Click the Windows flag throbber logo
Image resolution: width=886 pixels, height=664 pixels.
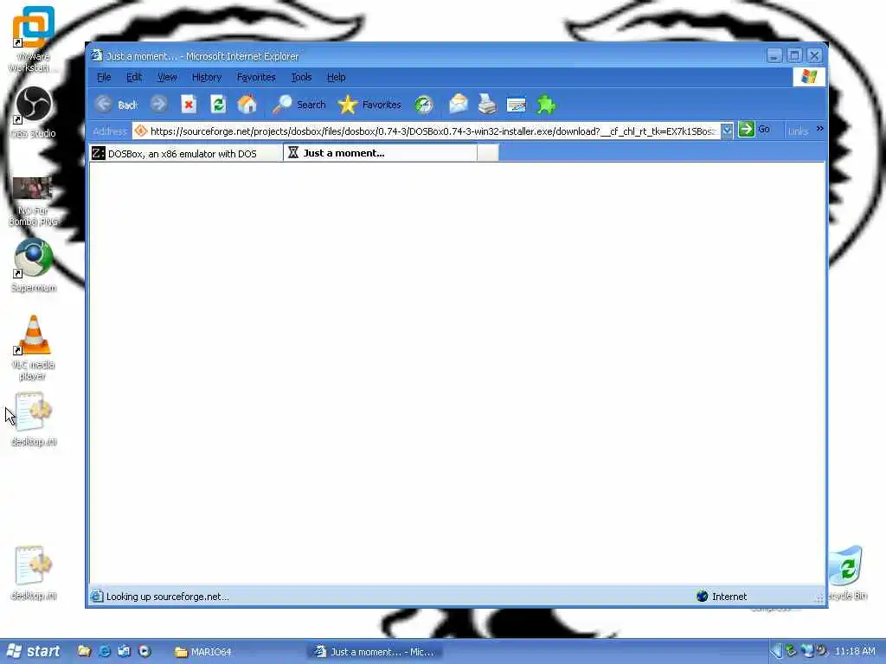809,77
